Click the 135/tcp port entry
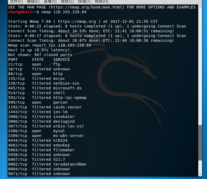The width and height of the screenshot is (207, 179). pyautogui.click(x=16, y=79)
